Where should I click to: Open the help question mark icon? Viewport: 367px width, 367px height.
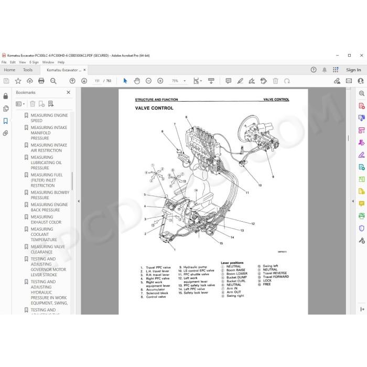click(x=314, y=70)
